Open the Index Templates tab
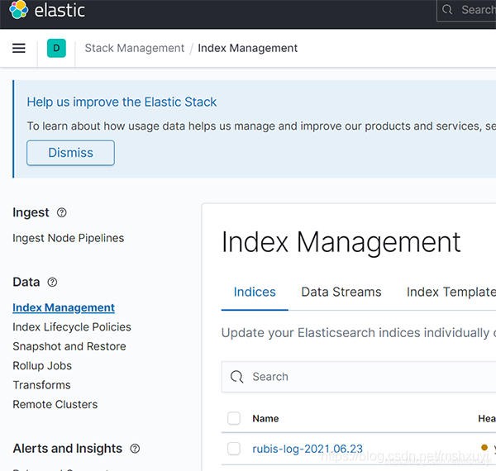This screenshot has width=496, height=471. click(x=451, y=292)
